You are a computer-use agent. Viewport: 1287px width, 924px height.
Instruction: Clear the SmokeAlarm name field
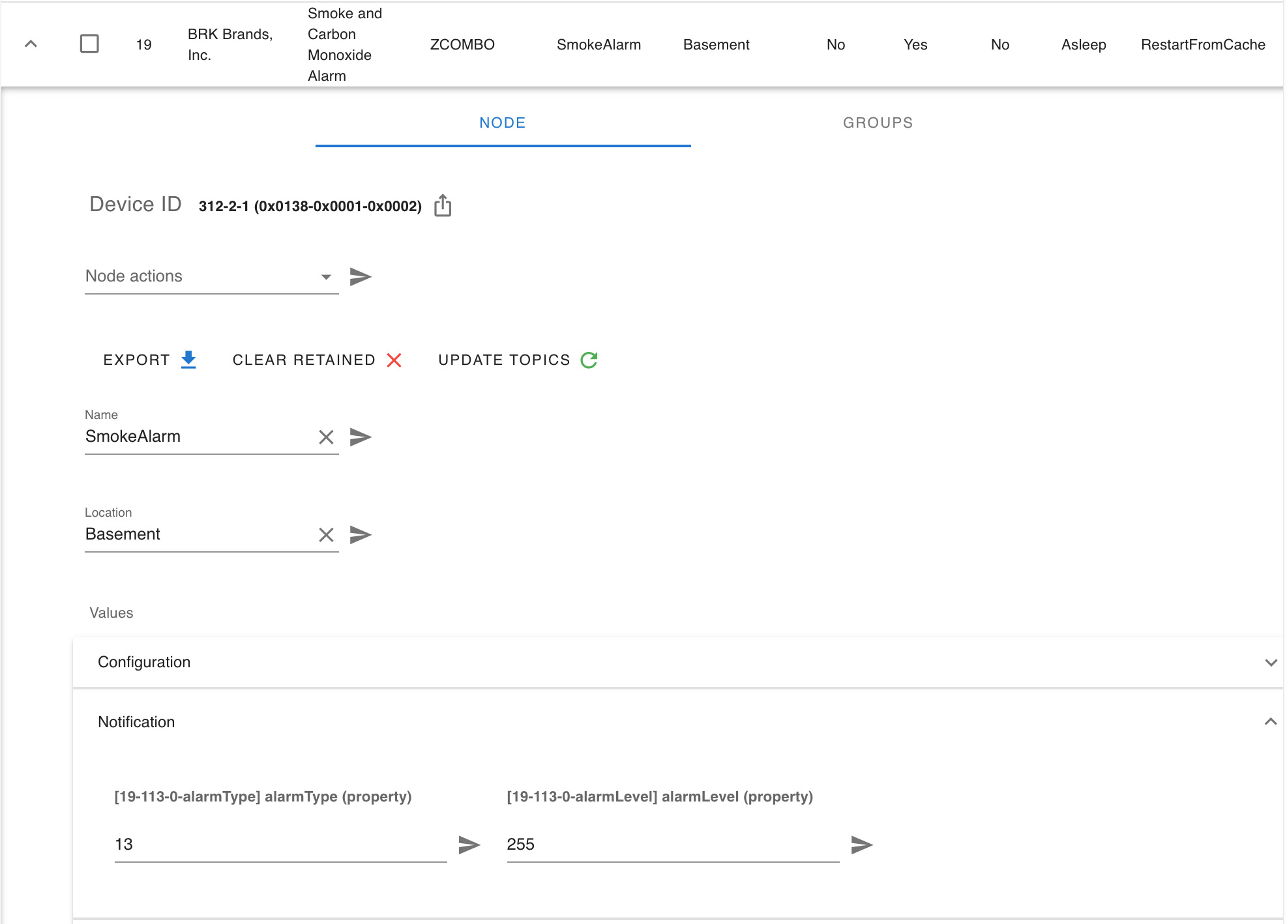point(326,437)
